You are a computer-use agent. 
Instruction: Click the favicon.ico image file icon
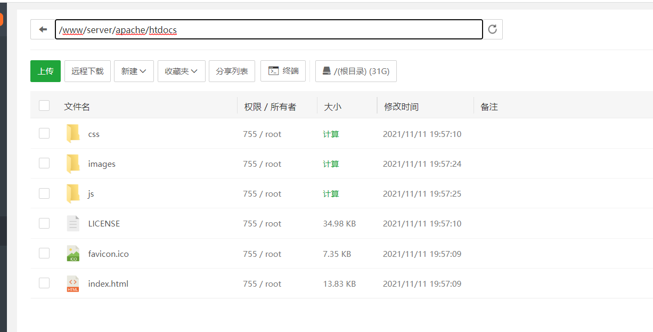(73, 254)
